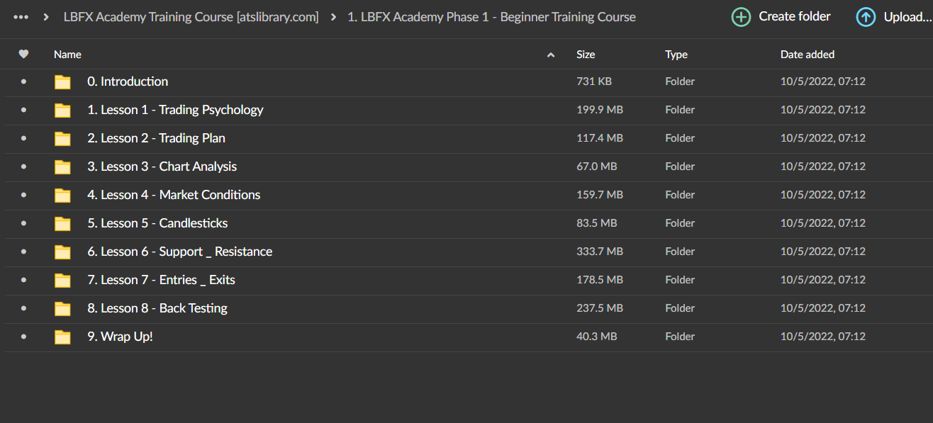Open LBFX Academy Training Course breadcrumb link
Image resolution: width=933 pixels, height=423 pixels.
coord(191,17)
